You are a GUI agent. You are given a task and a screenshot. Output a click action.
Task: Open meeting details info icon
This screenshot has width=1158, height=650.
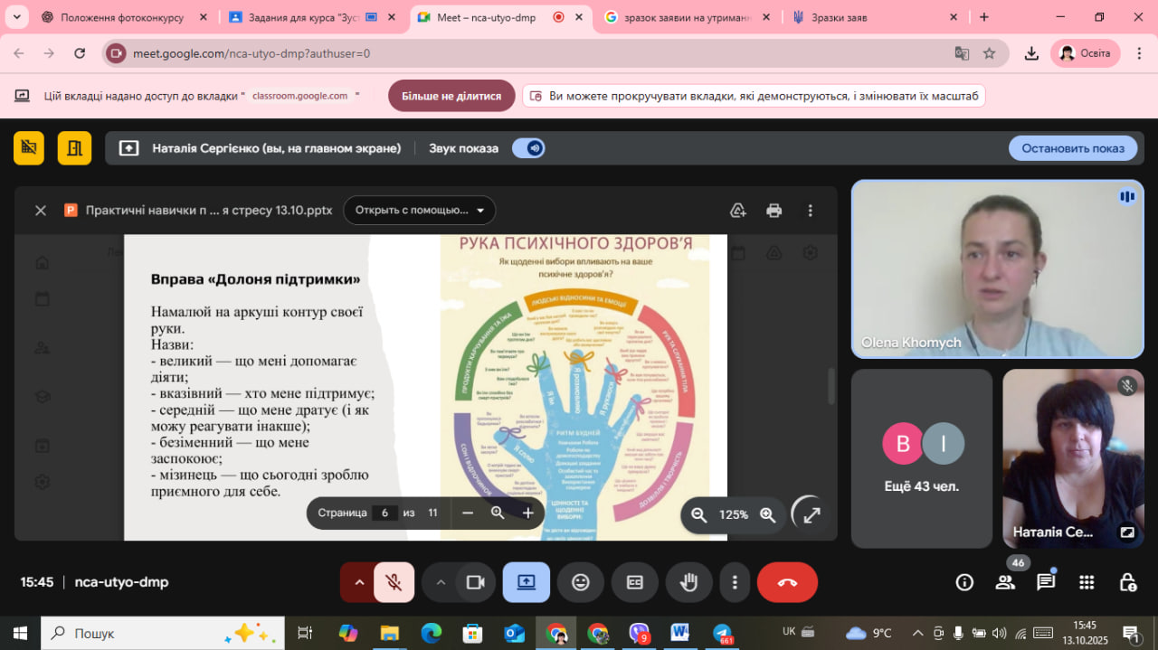pyautogui.click(x=964, y=582)
